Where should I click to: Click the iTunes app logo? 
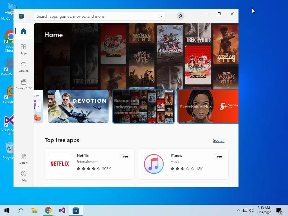(x=154, y=164)
